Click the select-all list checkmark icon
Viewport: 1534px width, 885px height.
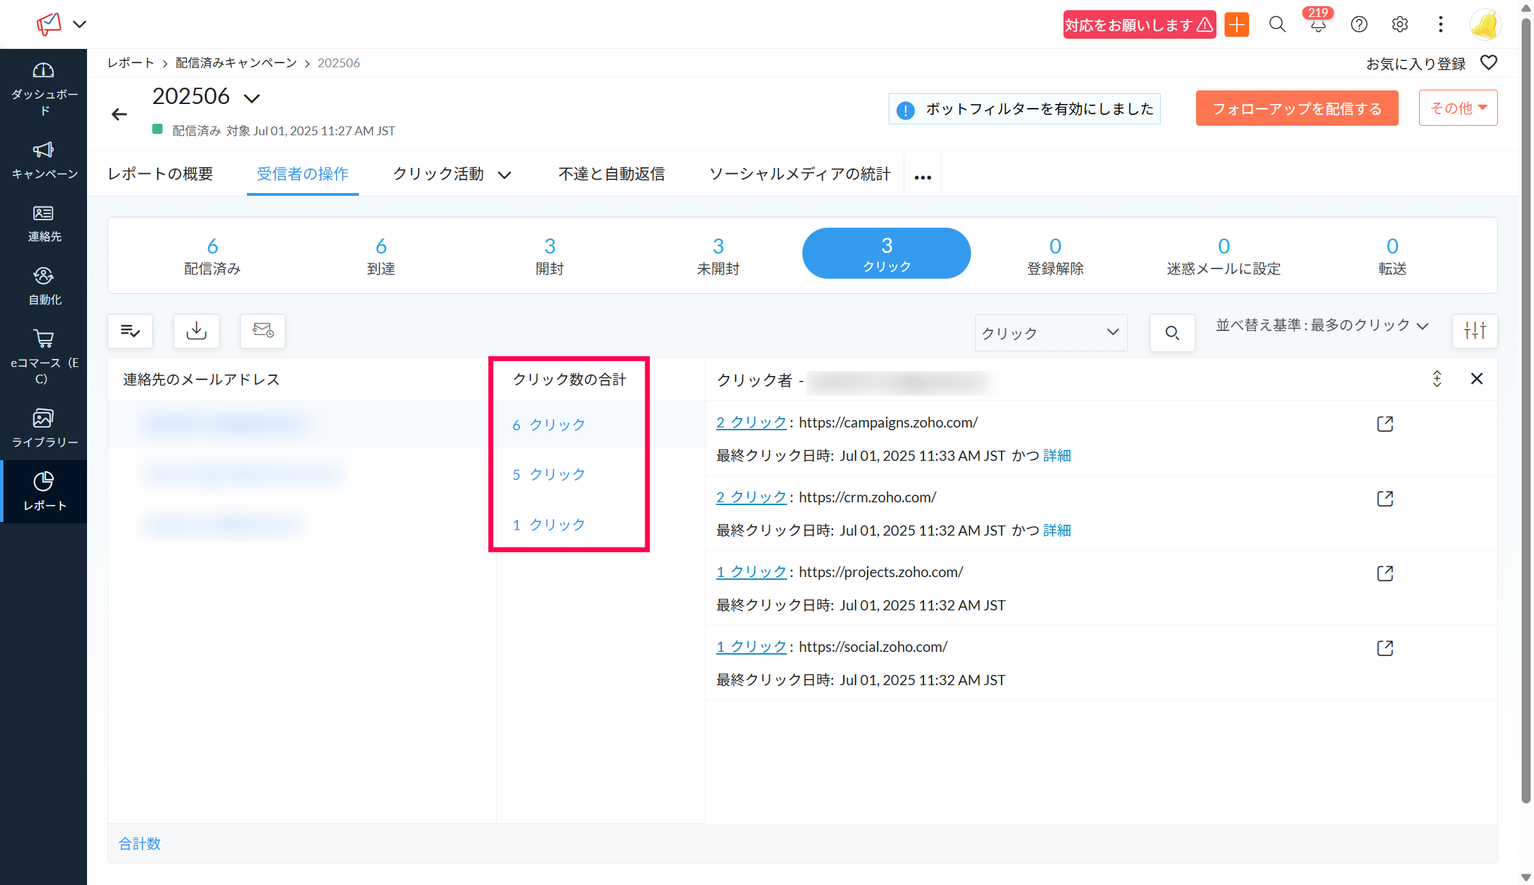point(130,331)
